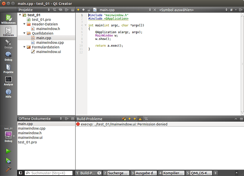Go to next build issue
Viewport: 244px width, 176px height.
pyautogui.click(x=135, y=119)
